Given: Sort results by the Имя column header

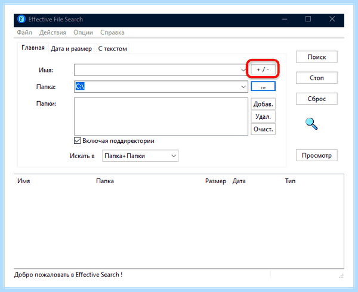Looking at the screenshot, I should point(24,181).
